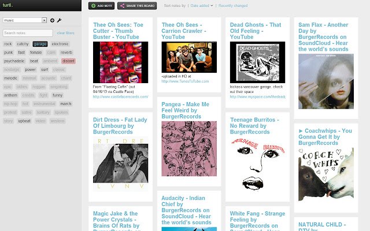Viewport: 370px width, 231px height.
Task: Remove the excluded distant tag
Action: pos(68,61)
